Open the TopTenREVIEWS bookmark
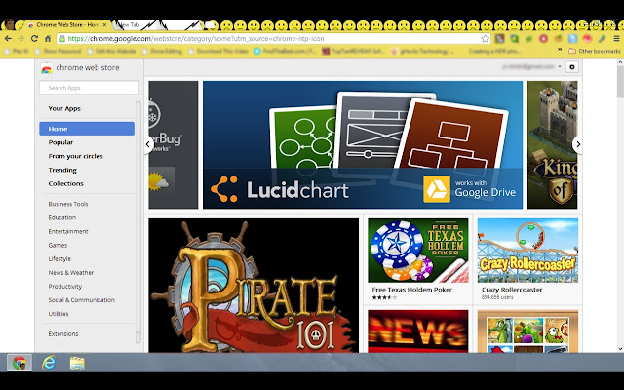This screenshot has height=390, width=624. click(353, 51)
